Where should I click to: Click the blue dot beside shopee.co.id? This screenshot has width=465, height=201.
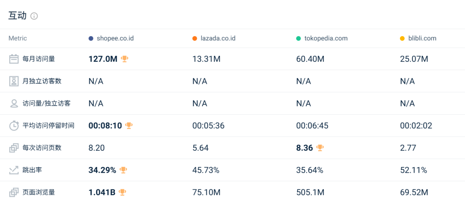point(91,39)
